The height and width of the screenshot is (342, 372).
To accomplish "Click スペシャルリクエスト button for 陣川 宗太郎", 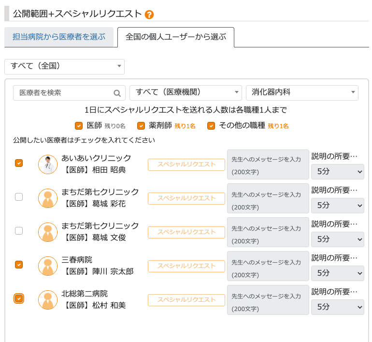I will click(186, 266).
